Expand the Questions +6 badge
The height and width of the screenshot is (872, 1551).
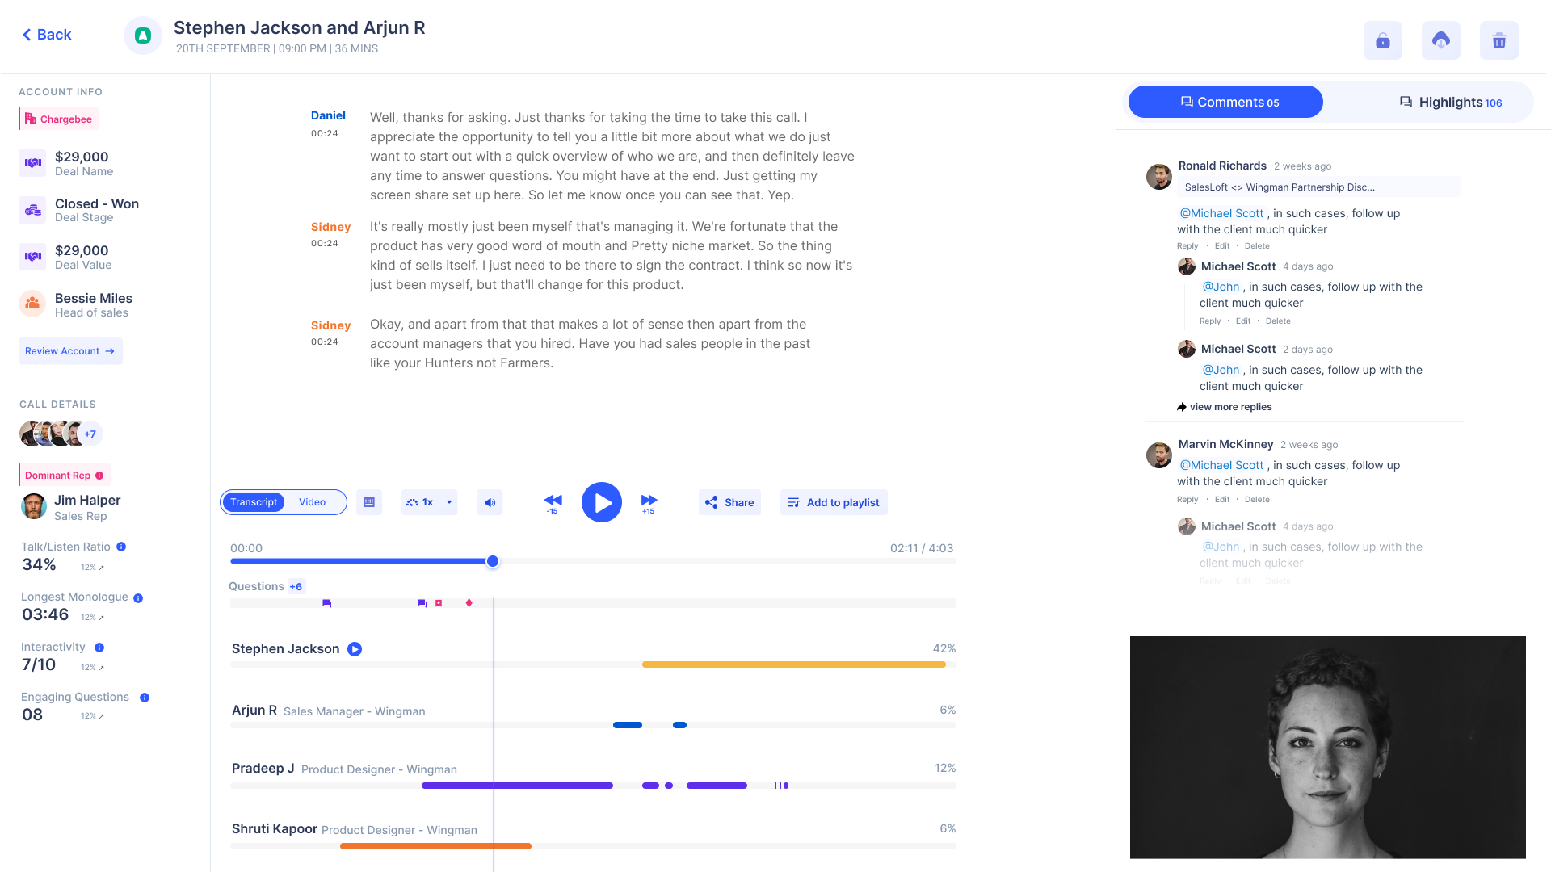tap(296, 587)
